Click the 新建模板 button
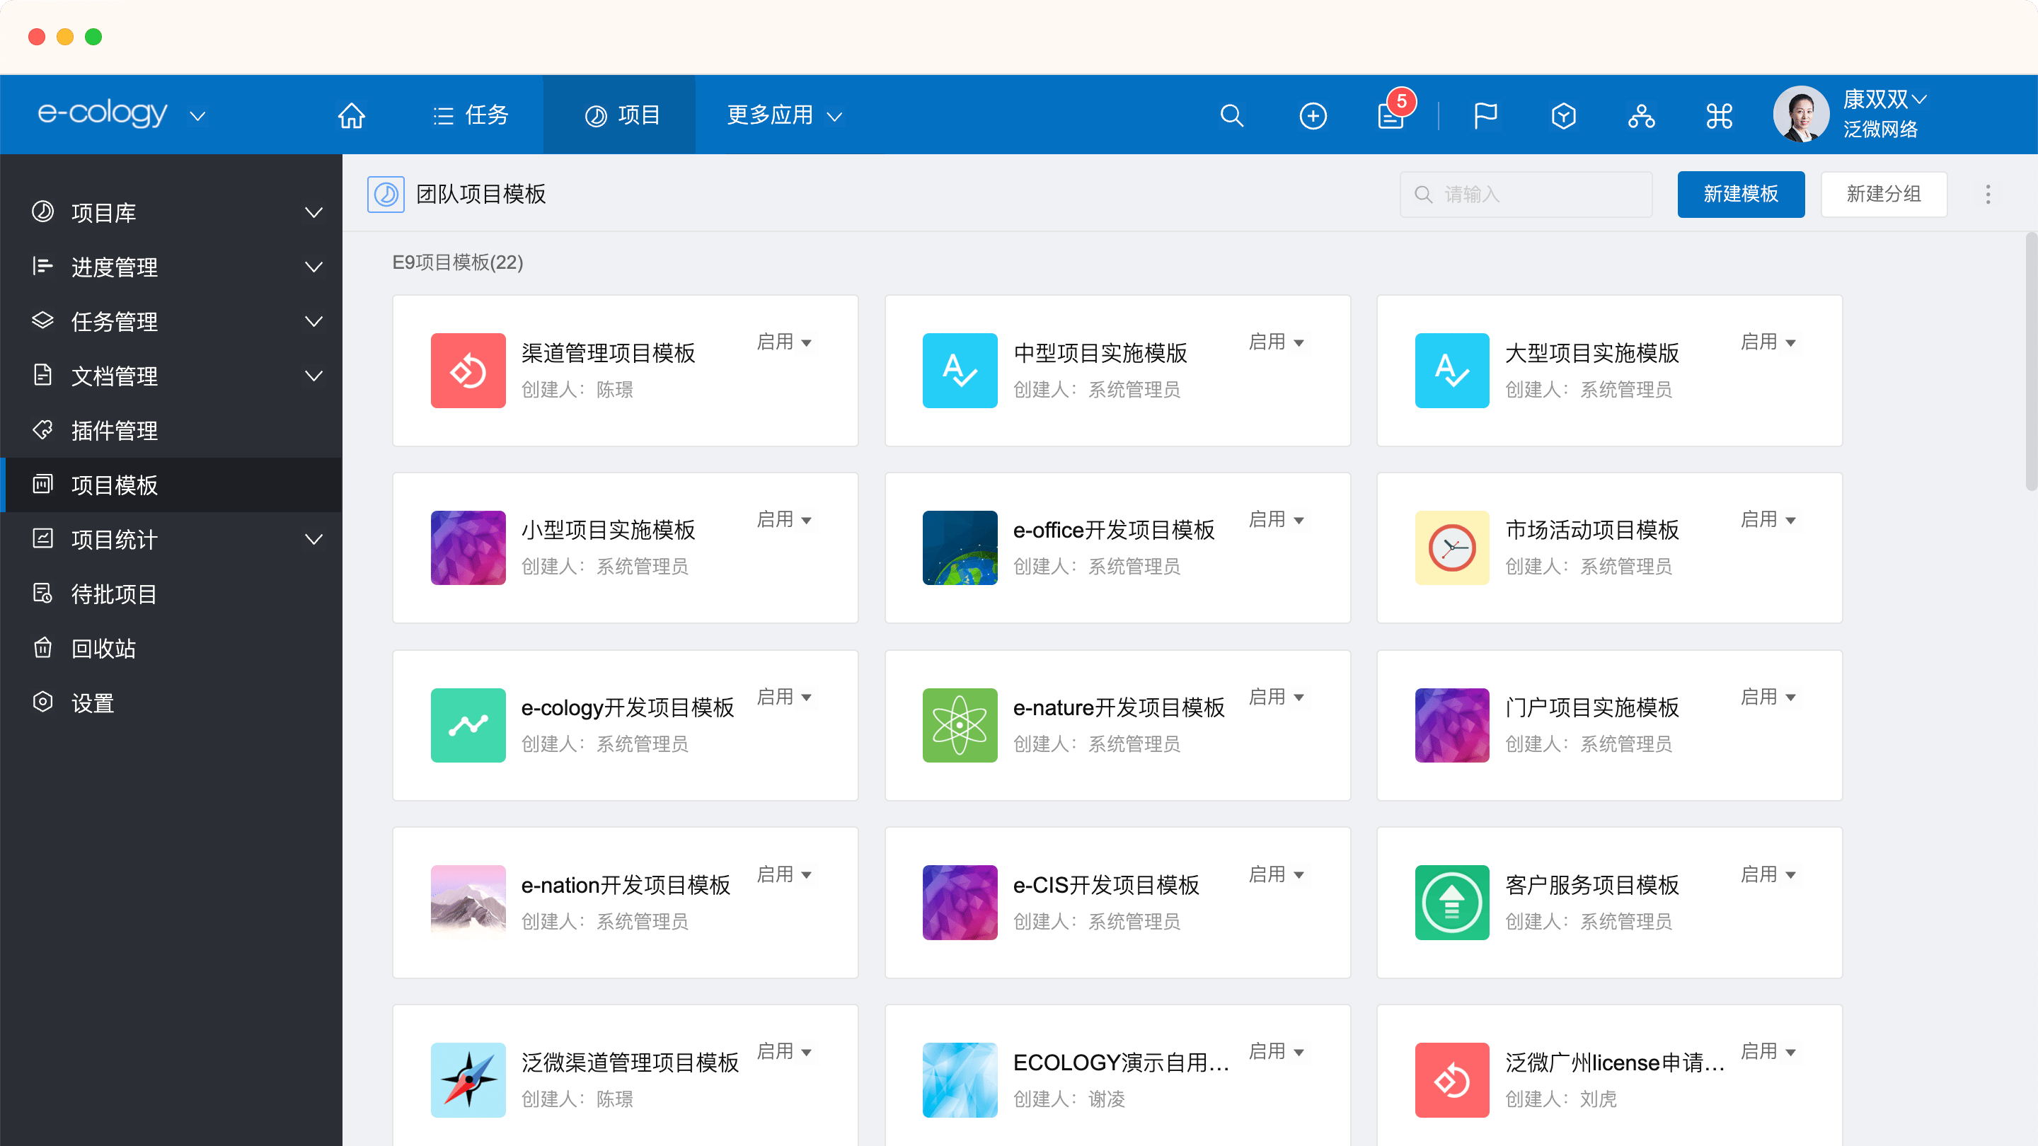Screen dimensions: 2038x1146 [1741, 194]
